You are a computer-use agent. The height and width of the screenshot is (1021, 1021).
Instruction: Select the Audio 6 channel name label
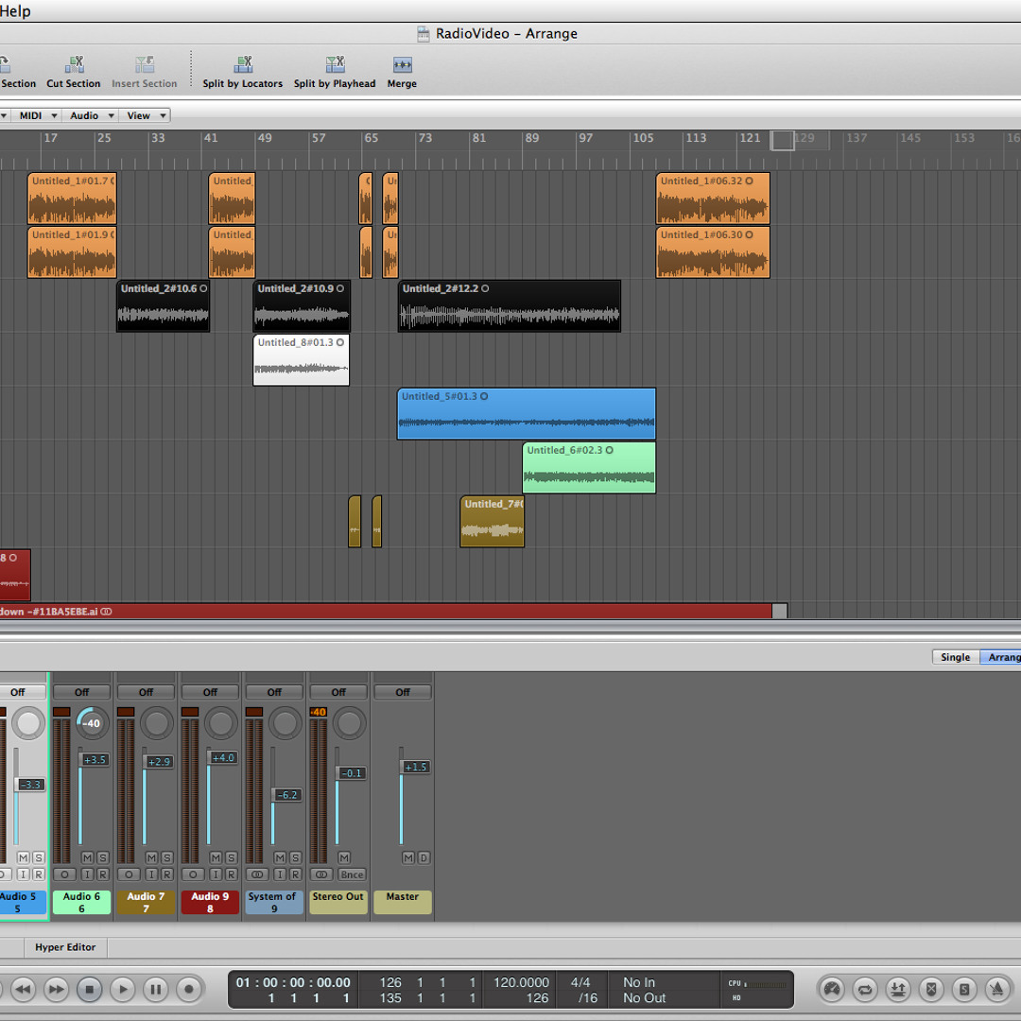pos(81,903)
